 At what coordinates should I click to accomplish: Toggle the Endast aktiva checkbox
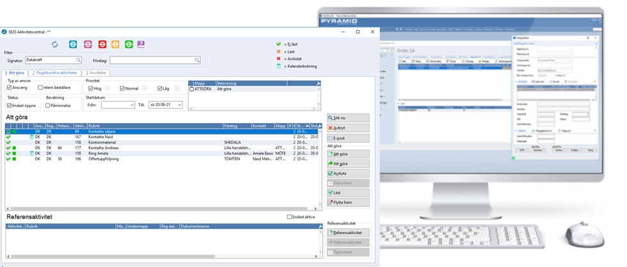[290, 217]
